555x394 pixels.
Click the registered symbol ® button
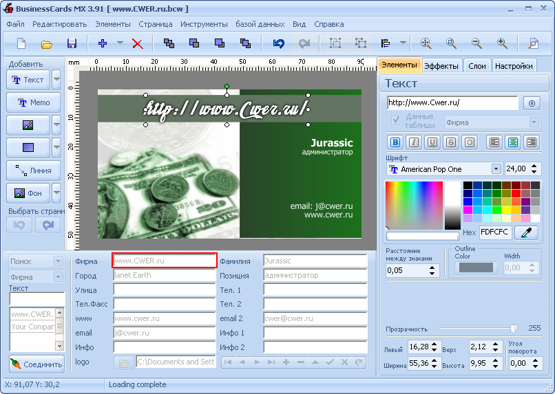(x=531, y=103)
